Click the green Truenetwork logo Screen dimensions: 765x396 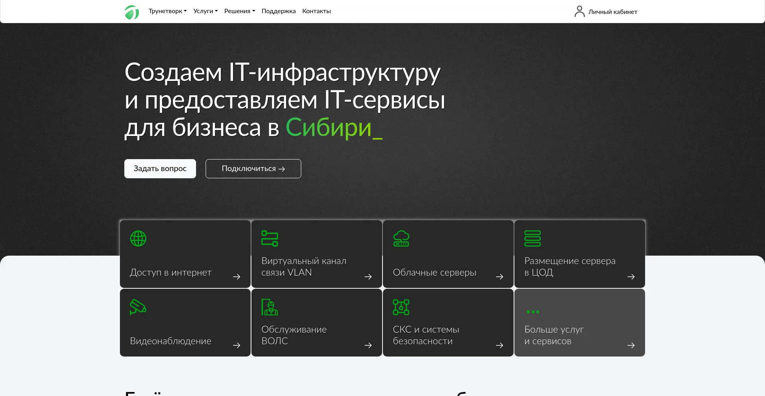coord(132,12)
